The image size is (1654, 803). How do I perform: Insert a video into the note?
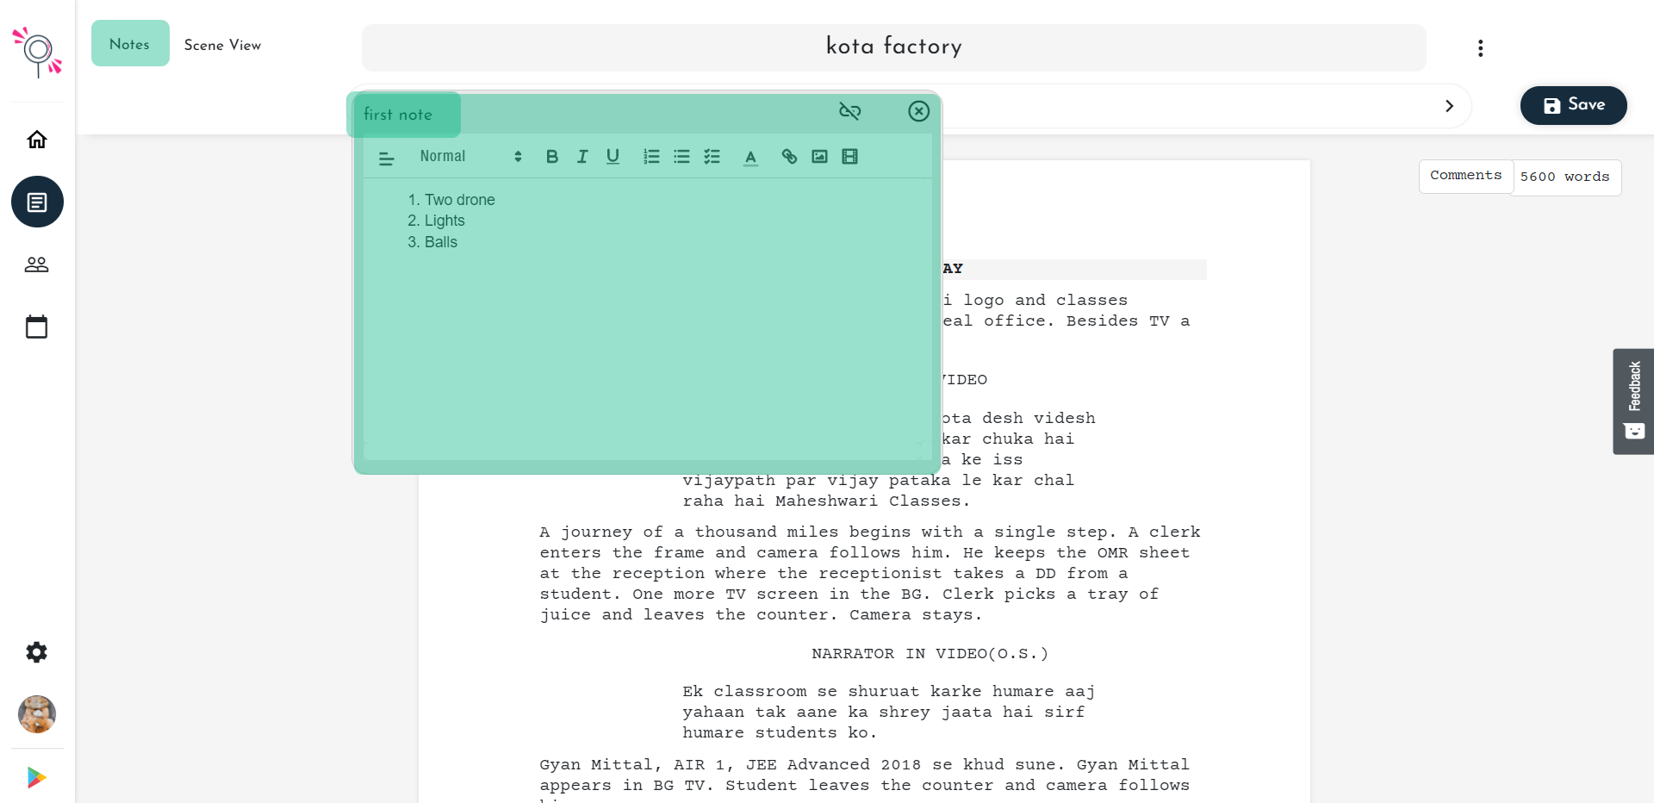[x=850, y=156]
